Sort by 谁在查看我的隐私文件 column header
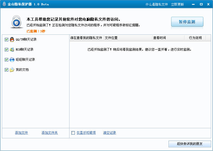 [x=87, y=38]
